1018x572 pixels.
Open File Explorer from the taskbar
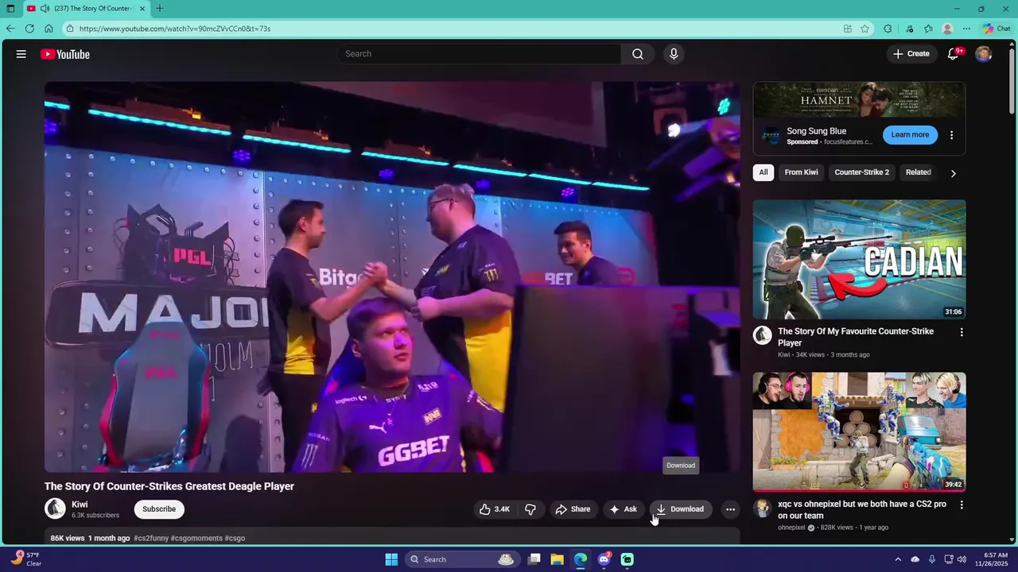point(557,559)
